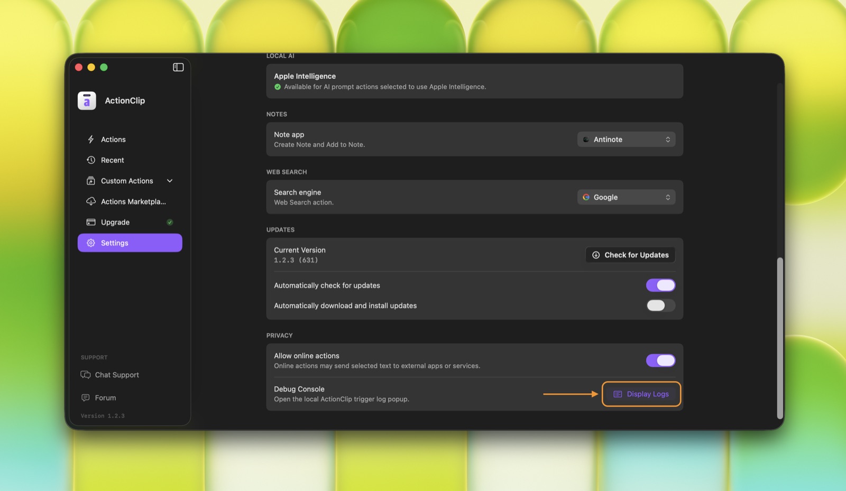Go to the Recent section
This screenshot has width=846, height=491.
tap(130, 160)
